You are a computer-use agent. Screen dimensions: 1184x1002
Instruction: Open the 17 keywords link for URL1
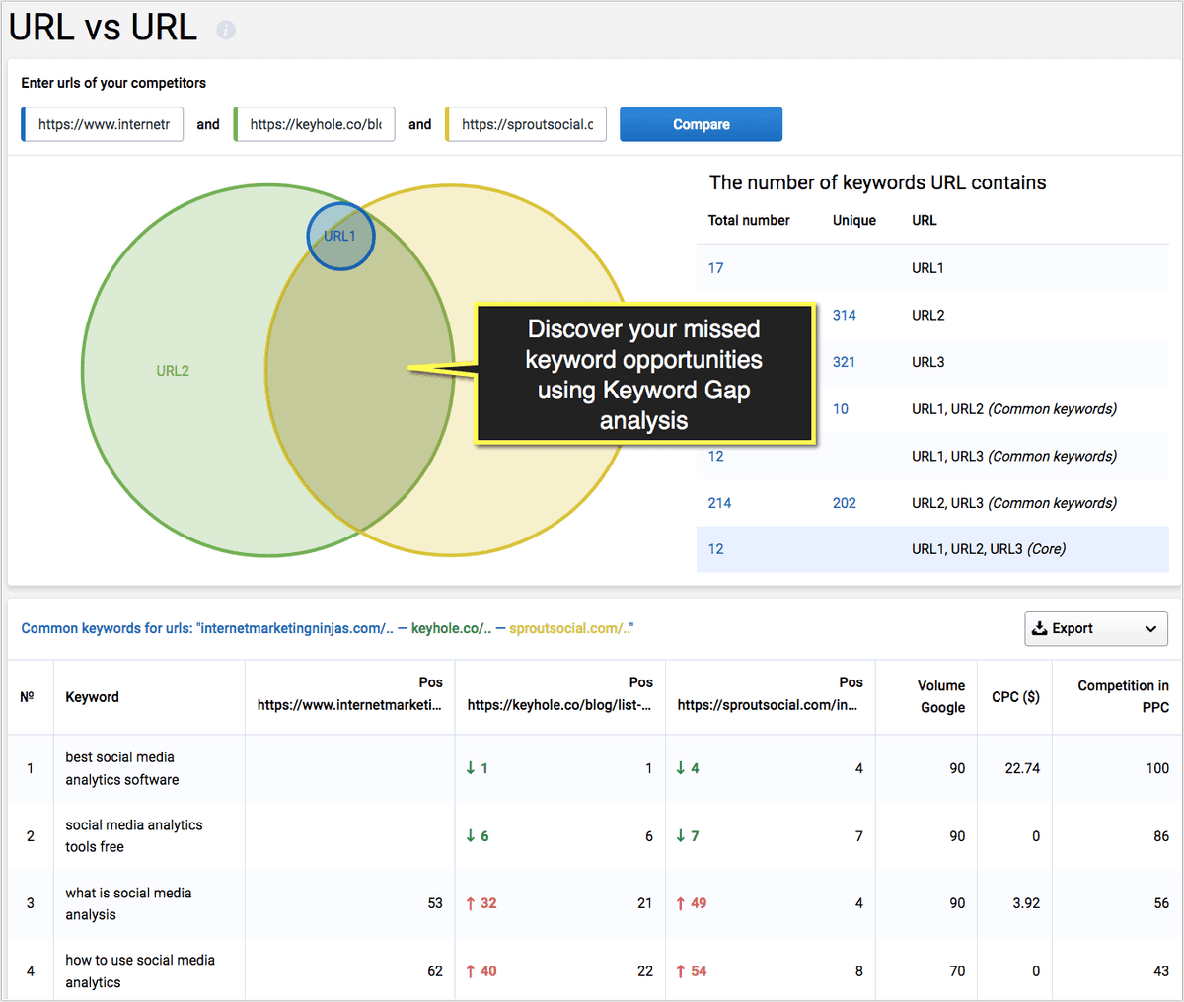[715, 267]
